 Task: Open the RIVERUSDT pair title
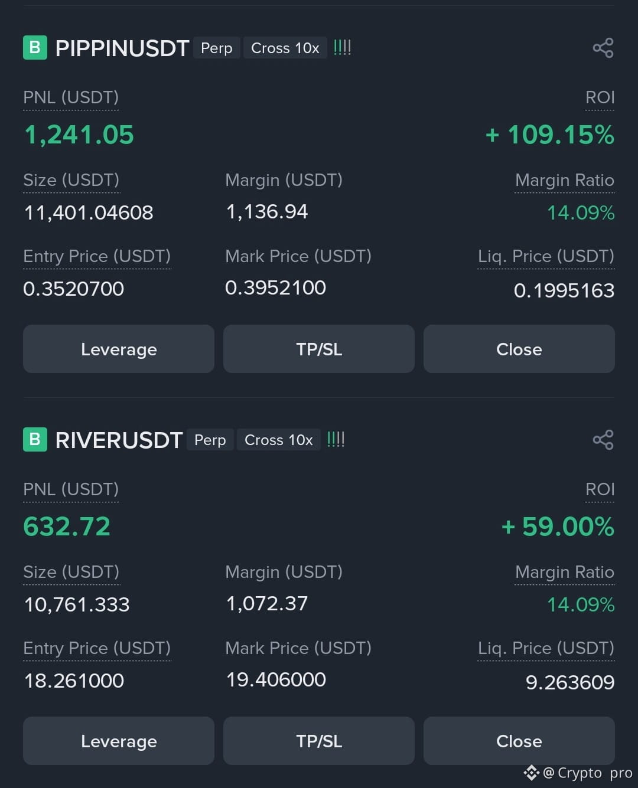click(x=119, y=440)
